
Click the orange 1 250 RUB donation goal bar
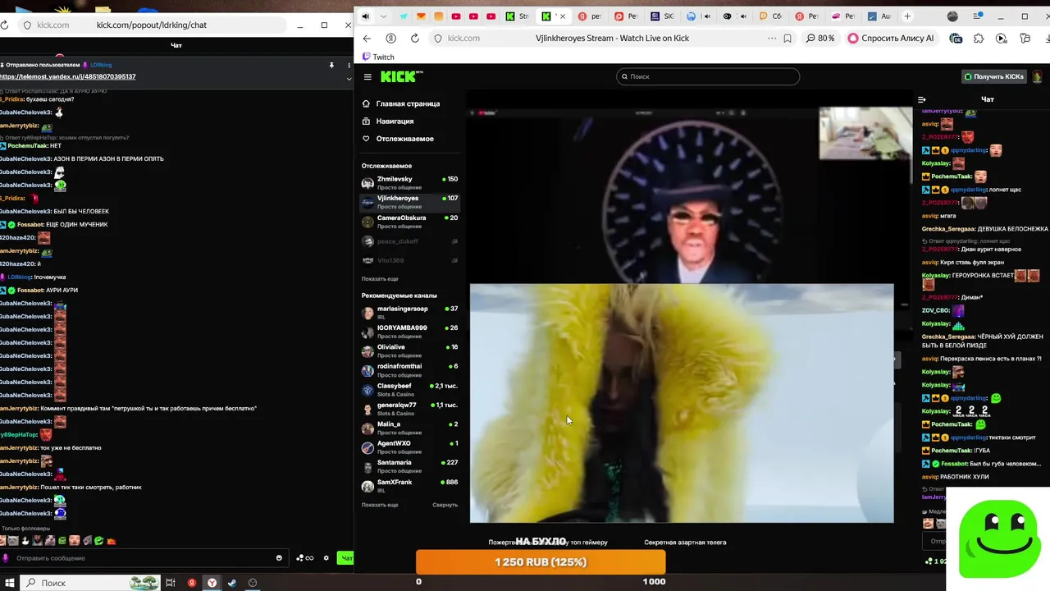point(541,562)
